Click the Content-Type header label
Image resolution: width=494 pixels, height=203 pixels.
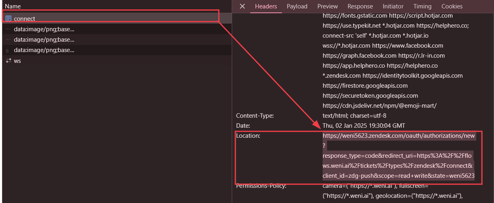(255, 116)
